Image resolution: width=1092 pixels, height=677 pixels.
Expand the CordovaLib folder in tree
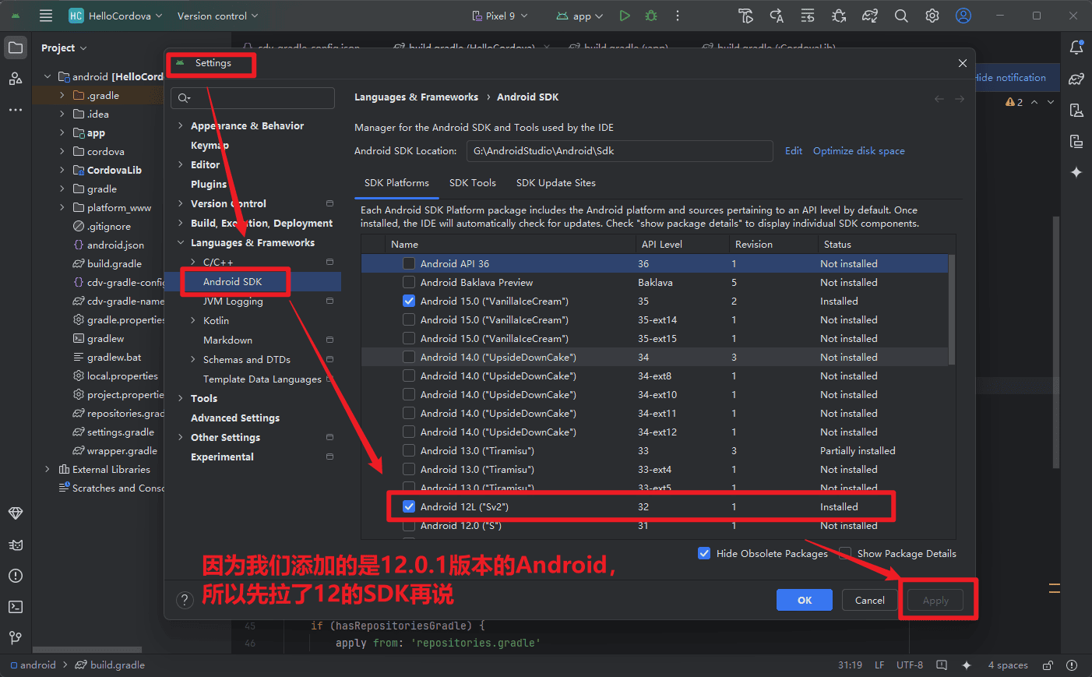tap(62, 170)
